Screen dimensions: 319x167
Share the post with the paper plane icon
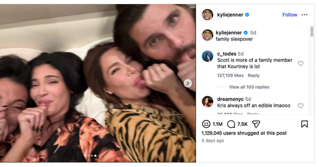coord(256,124)
